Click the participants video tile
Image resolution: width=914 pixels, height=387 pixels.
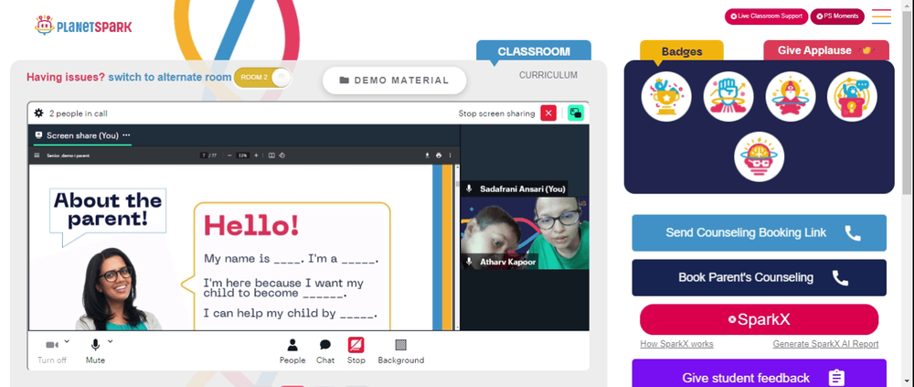point(525,233)
